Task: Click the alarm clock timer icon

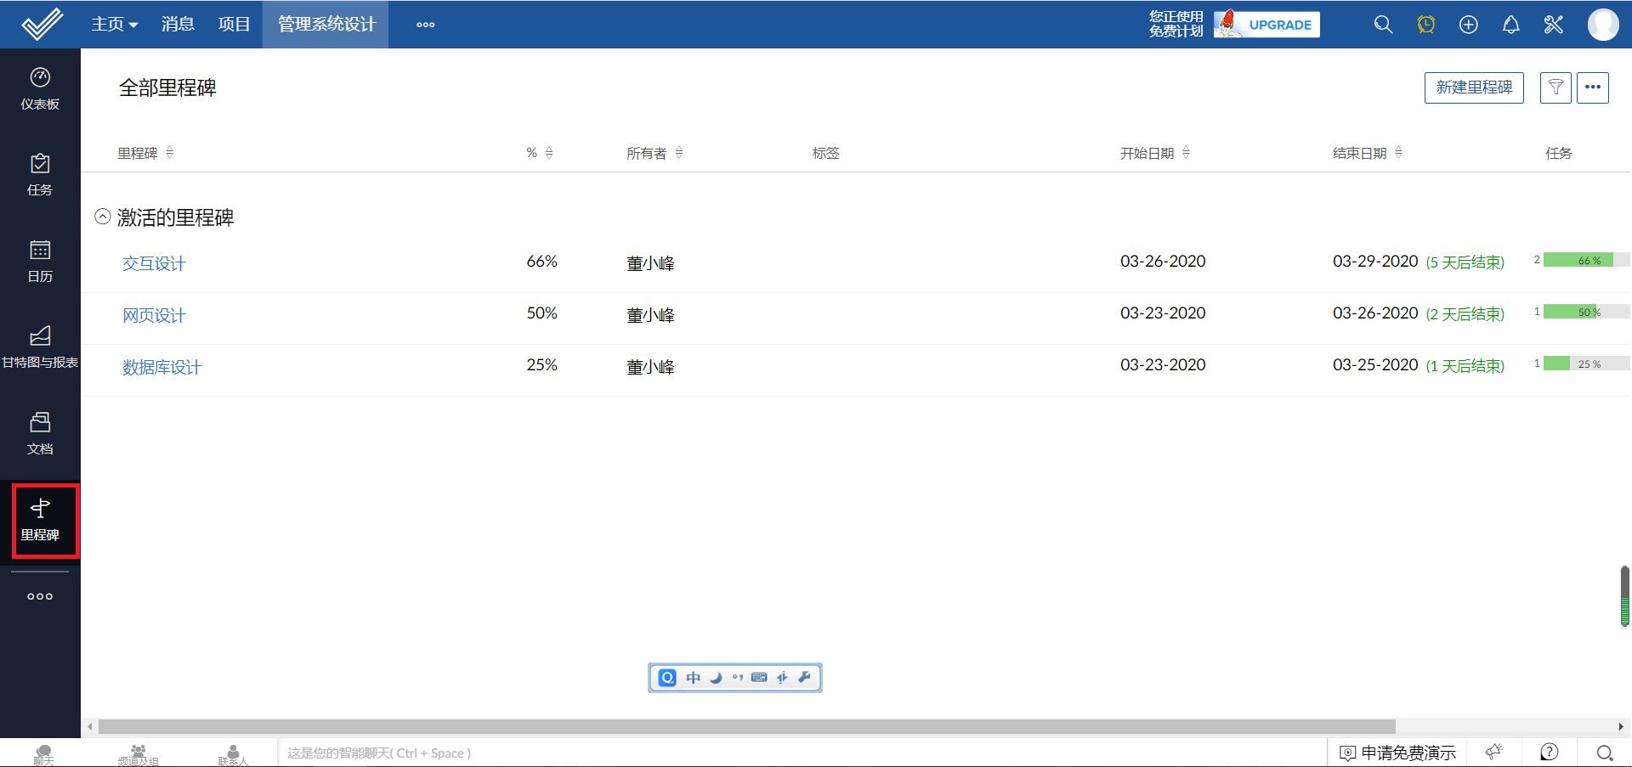Action: [x=1425, y=25]
